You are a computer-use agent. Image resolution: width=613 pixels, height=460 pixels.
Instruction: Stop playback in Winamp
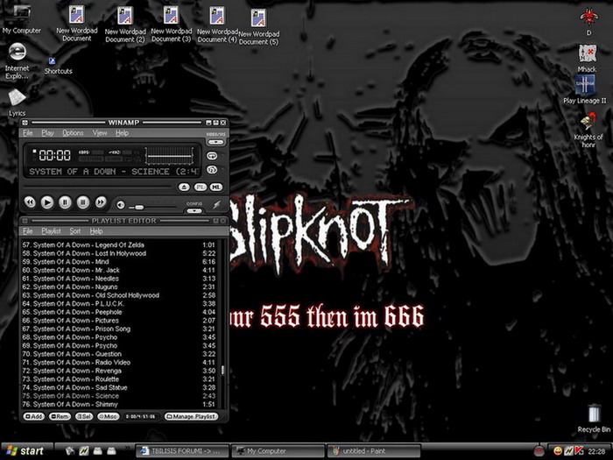pos(82,202)
